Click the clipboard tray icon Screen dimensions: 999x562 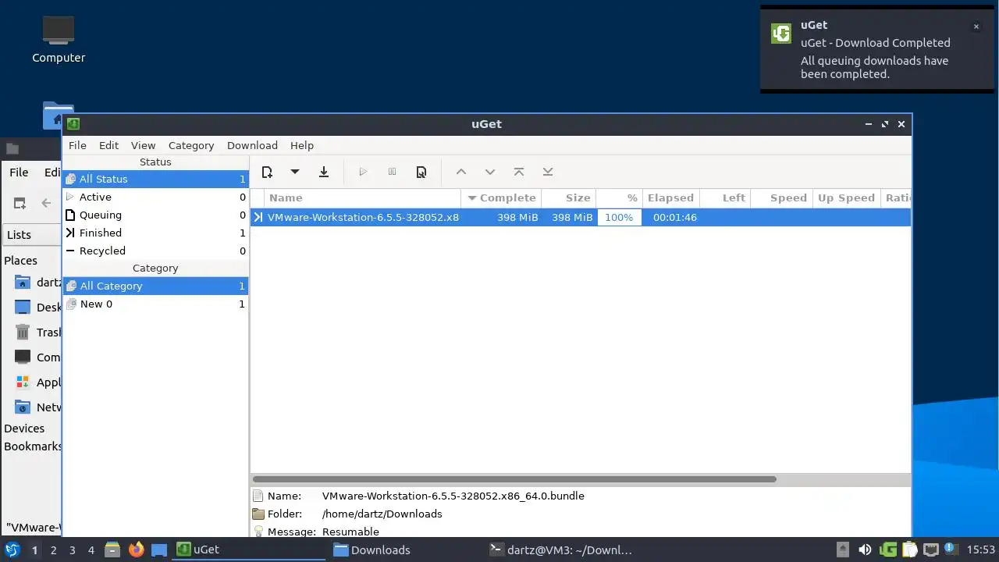[x=909, y=550]
